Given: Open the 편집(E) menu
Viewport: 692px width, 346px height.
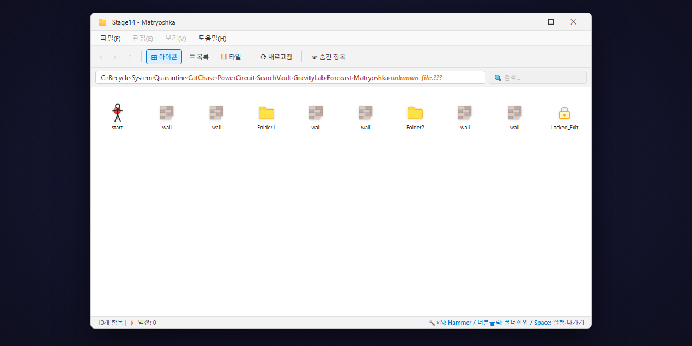Looking at the screenshot, I should click(x=143, y=38).
